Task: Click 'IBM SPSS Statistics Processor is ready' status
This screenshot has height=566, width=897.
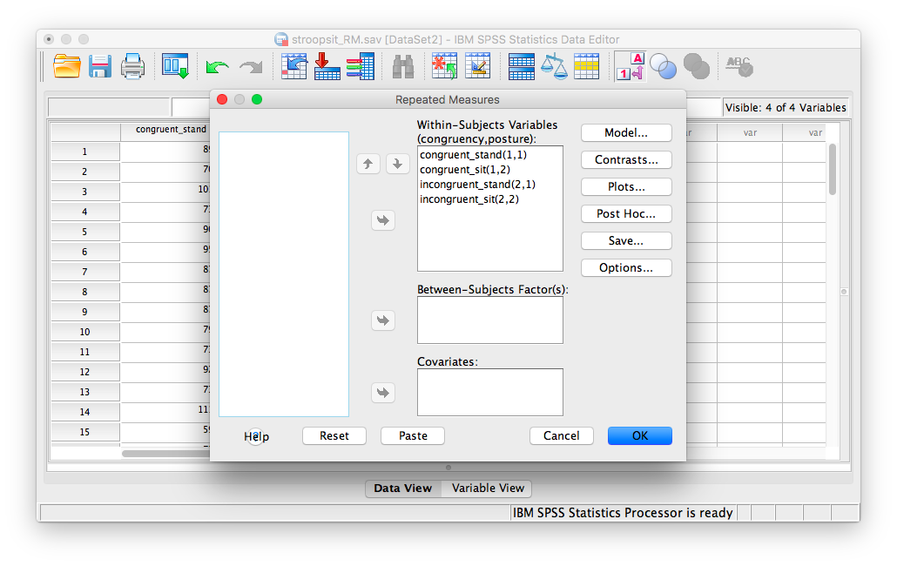Action: 623,513
